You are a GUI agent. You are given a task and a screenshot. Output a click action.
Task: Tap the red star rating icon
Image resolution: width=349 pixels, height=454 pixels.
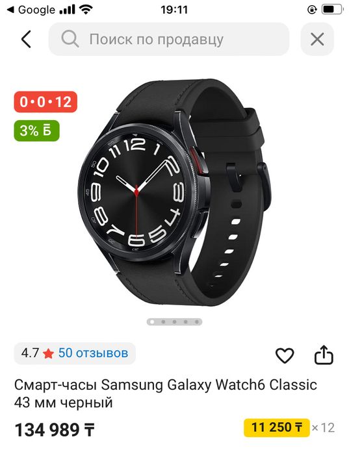pyautogui.click(x=48, y=353)
